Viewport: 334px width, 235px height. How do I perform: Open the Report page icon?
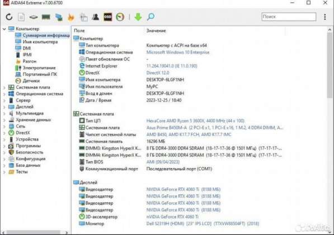click(x=21, y=17)
